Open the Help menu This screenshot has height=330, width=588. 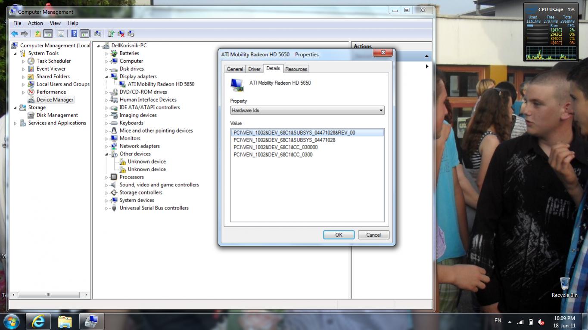(73, 23)
